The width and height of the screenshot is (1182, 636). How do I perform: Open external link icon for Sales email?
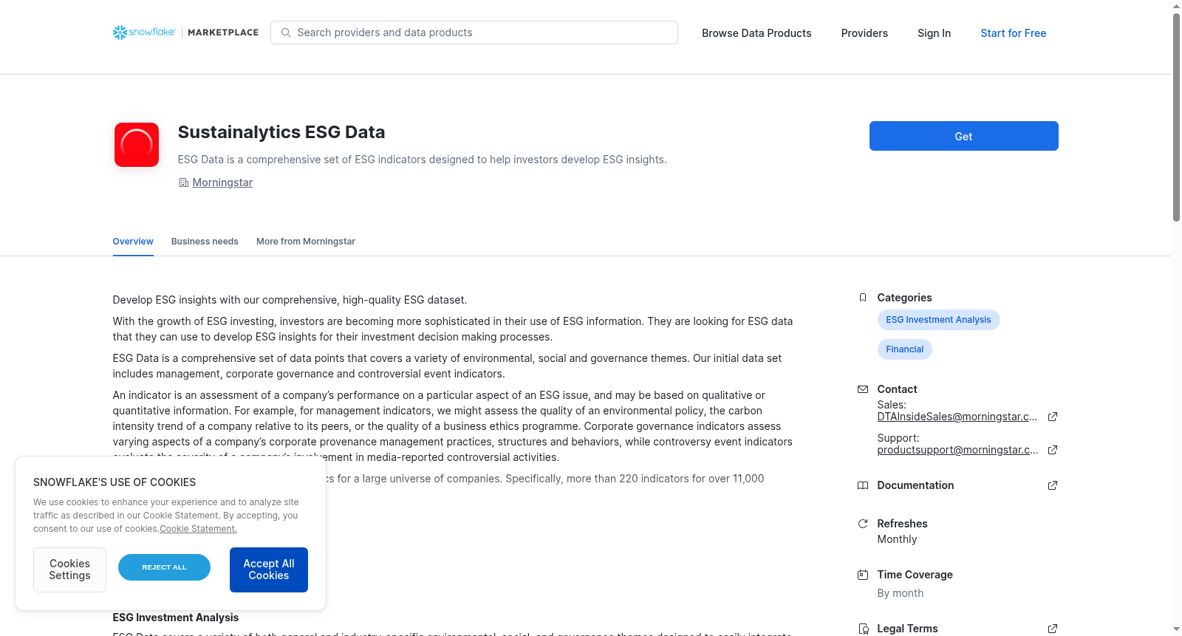1053,417
